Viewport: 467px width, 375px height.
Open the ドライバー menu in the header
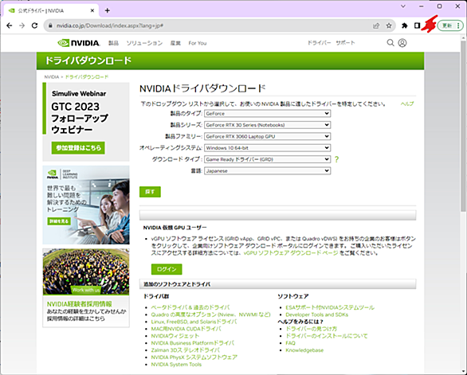[319, 43]
